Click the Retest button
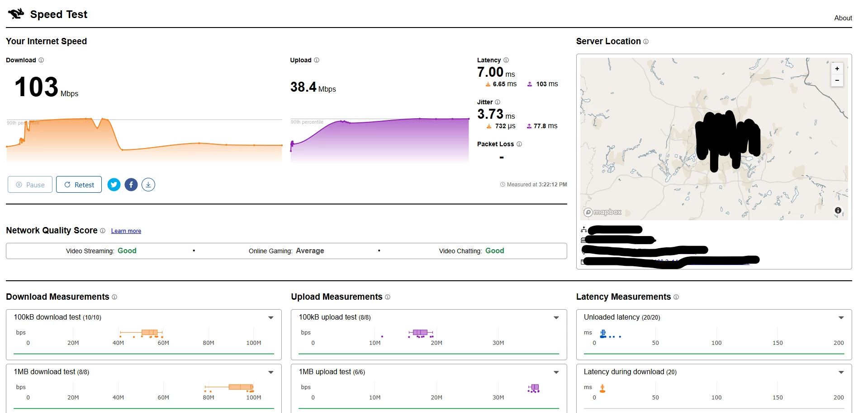The image size is (858, 413). [79, 185]
